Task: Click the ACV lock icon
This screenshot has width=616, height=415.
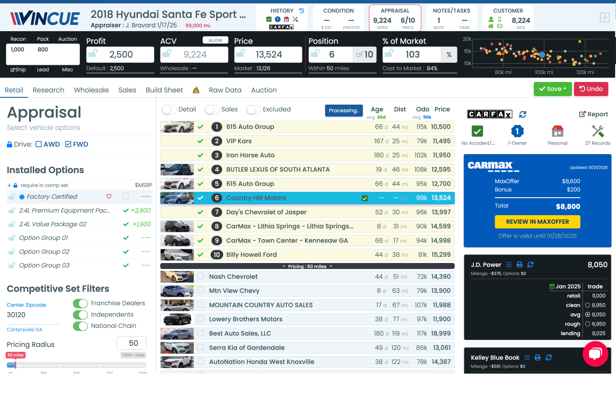Action: [x=167, y=53]
